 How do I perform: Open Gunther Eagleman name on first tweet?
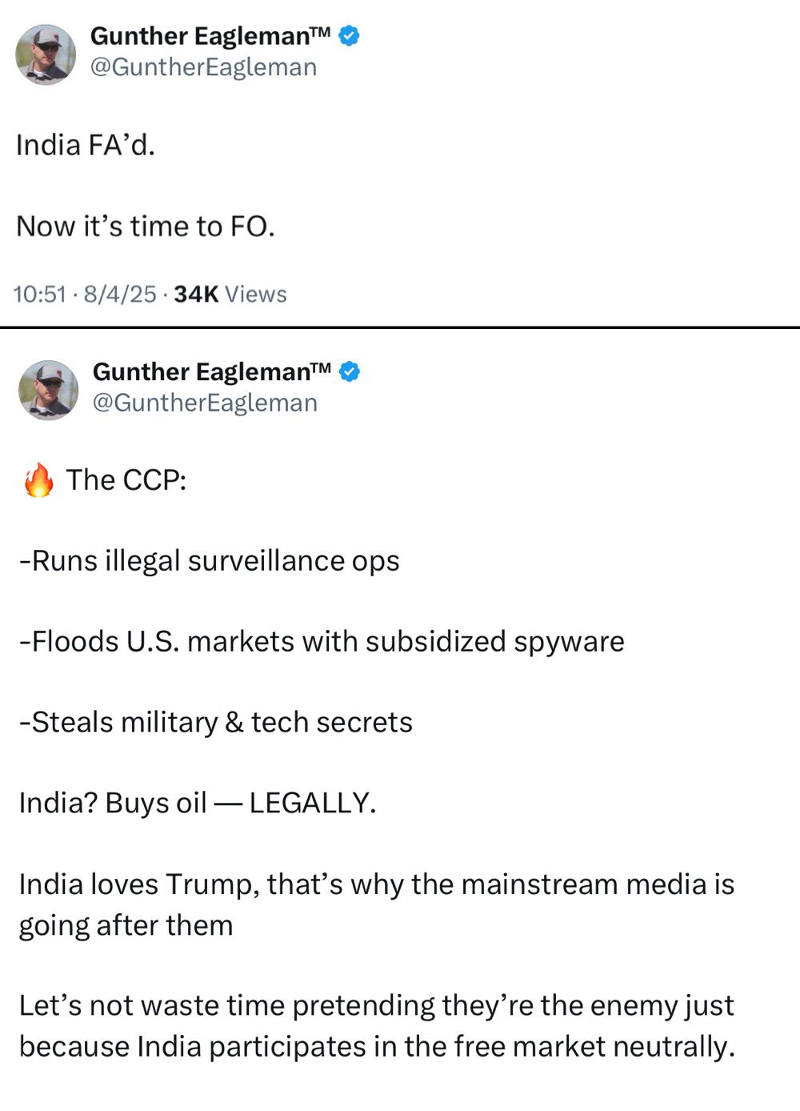(210, 36)
